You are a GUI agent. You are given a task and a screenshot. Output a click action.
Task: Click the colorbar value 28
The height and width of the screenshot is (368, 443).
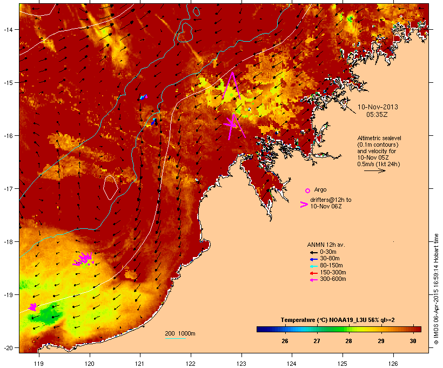pyautogui.click(x=348, y=341)
